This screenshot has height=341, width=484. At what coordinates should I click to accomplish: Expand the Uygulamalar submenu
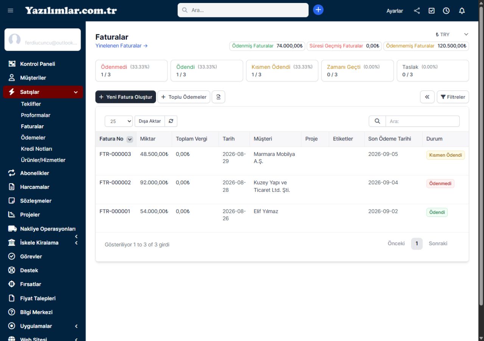pos(76,326)
